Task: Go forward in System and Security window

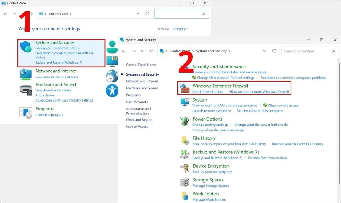Action: 134,51
